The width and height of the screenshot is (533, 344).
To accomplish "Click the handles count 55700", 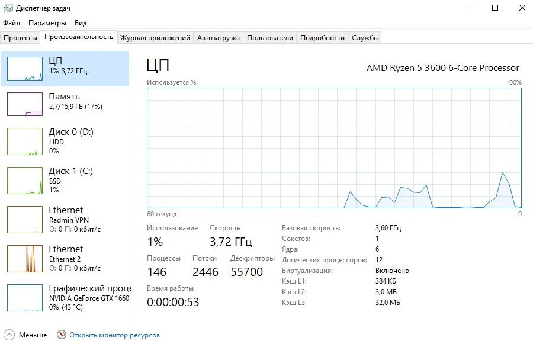I will 247,272.
